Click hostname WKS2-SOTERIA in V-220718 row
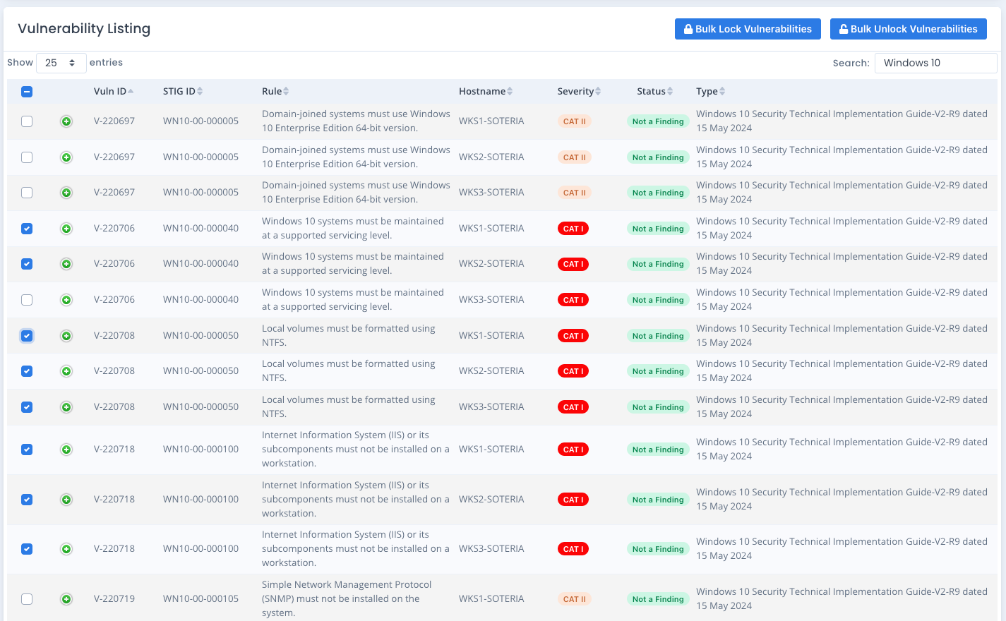The width and height of the screenshot is (1006, 621). (491, 499)
